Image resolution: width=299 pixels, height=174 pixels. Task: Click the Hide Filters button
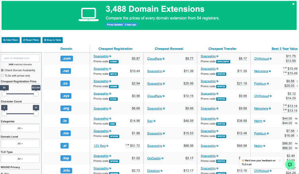[x=11, y=40]
